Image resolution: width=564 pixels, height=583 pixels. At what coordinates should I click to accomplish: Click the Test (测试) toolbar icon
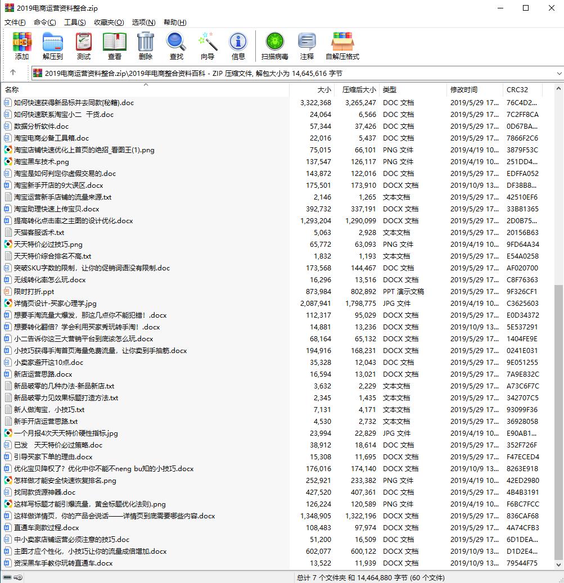point(84,42)
